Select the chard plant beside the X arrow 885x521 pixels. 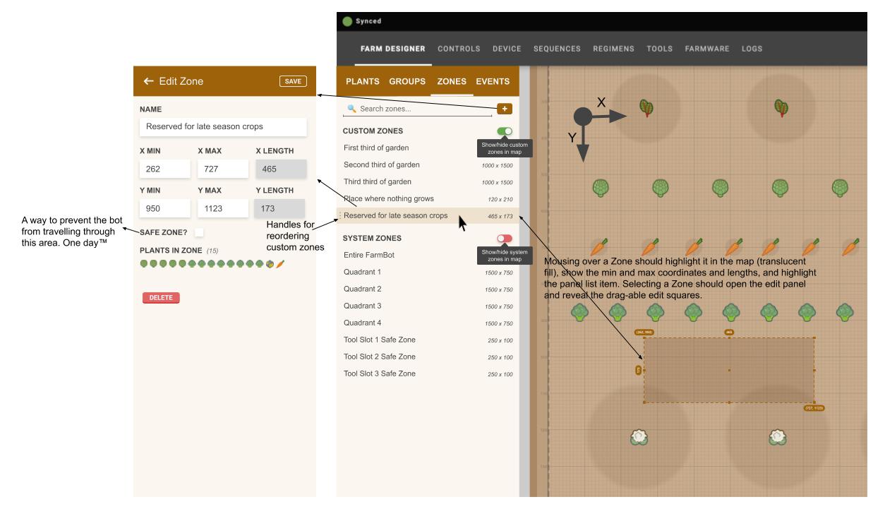(646, 108)
